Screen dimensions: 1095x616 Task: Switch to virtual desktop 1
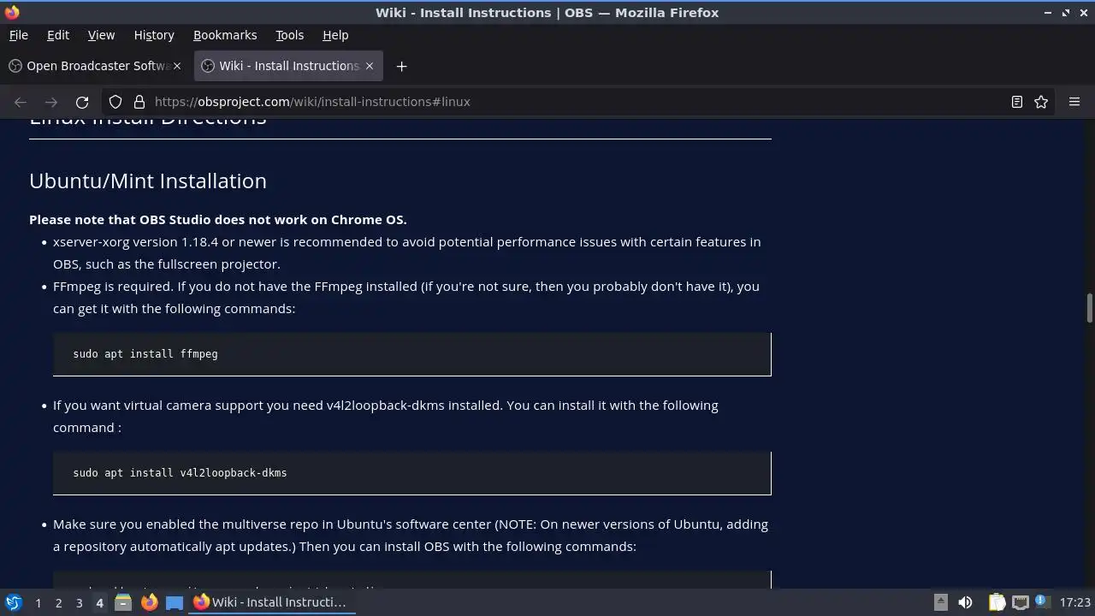pyautogui.click(x=38, y=602)
